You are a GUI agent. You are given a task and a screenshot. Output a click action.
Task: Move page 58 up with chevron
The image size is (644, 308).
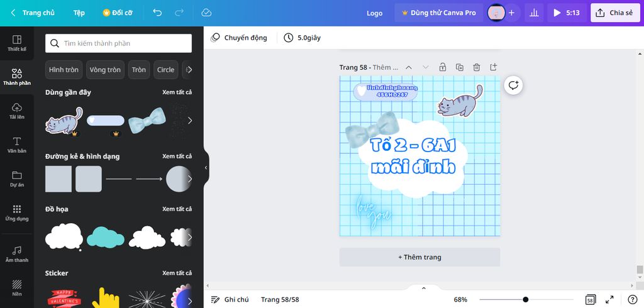click(409, 67)
